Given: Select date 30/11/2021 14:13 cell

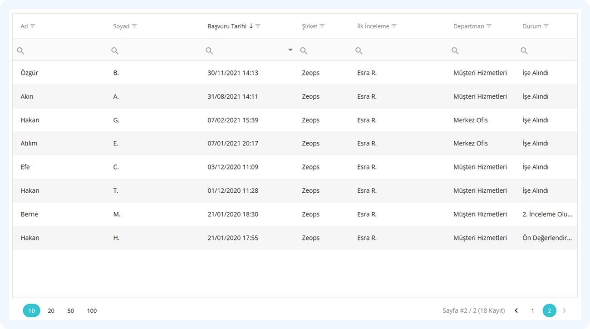Looking at the screenshot, I should 233,73.
